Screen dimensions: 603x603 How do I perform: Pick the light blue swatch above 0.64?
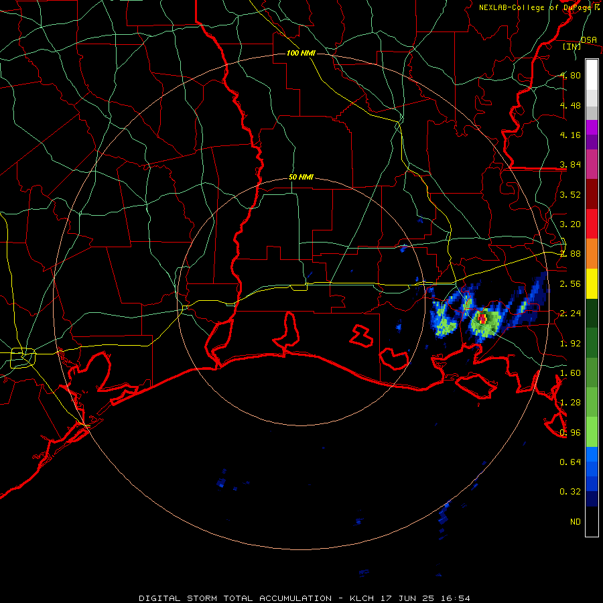(x=592, y=454)
